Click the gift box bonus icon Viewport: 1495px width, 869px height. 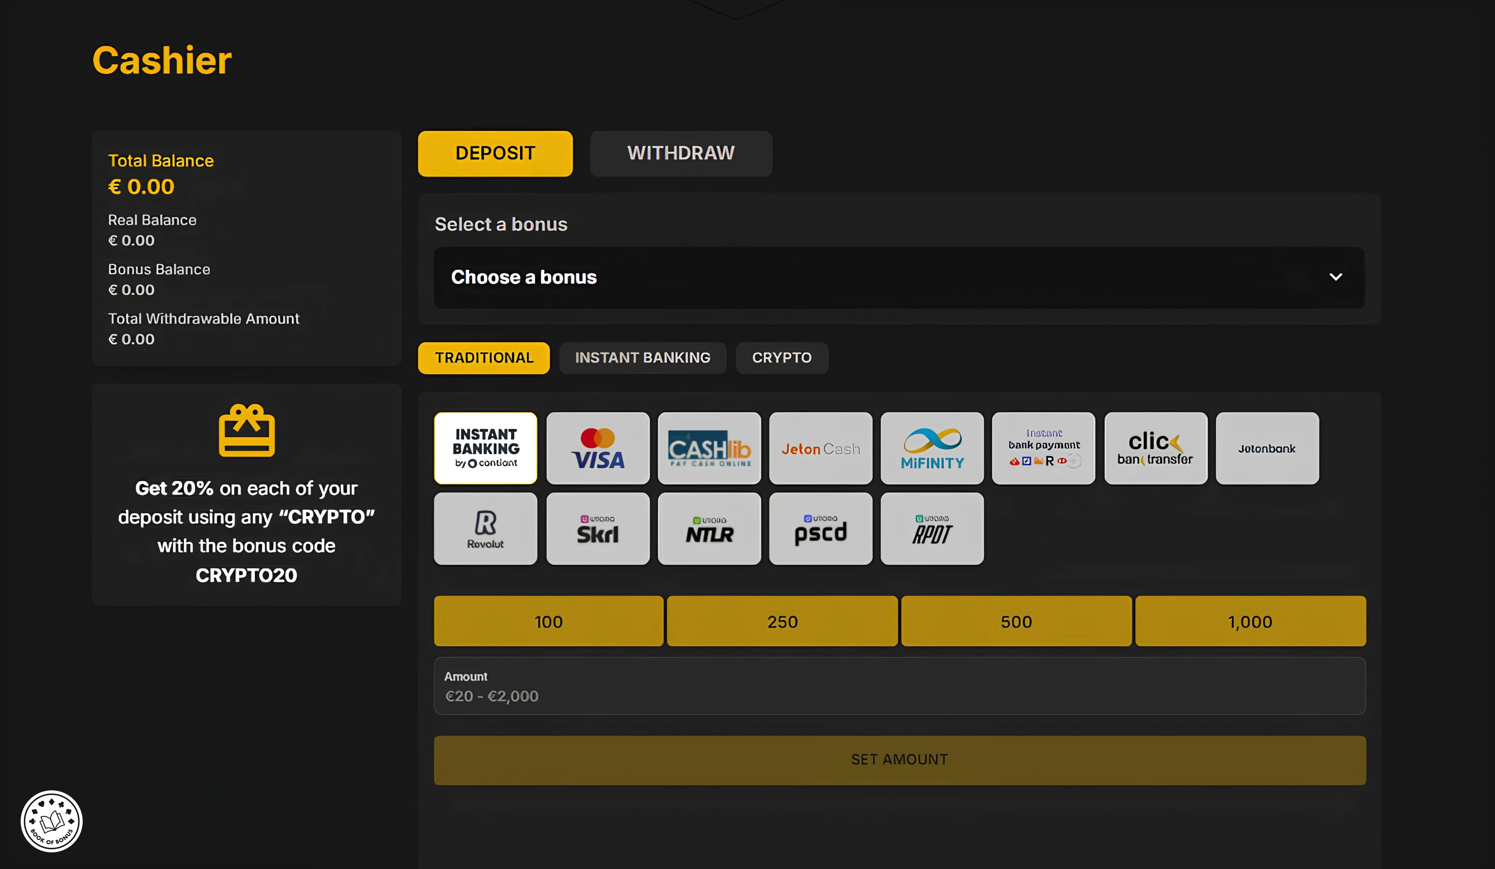pos(246,431)
